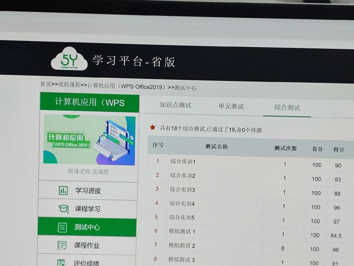The image size is (354, 266).
Task: Click the 授课老师:吴瑞然 teacher label
Action: click(88, 172)
